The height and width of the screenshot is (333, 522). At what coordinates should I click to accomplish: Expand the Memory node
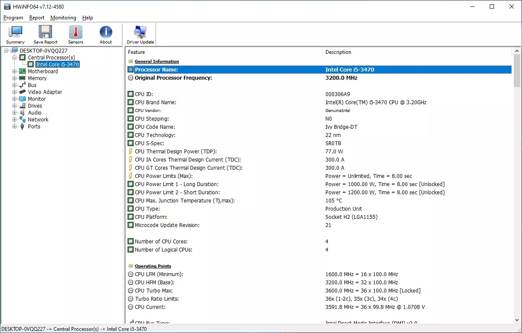[x=15, y=78]
